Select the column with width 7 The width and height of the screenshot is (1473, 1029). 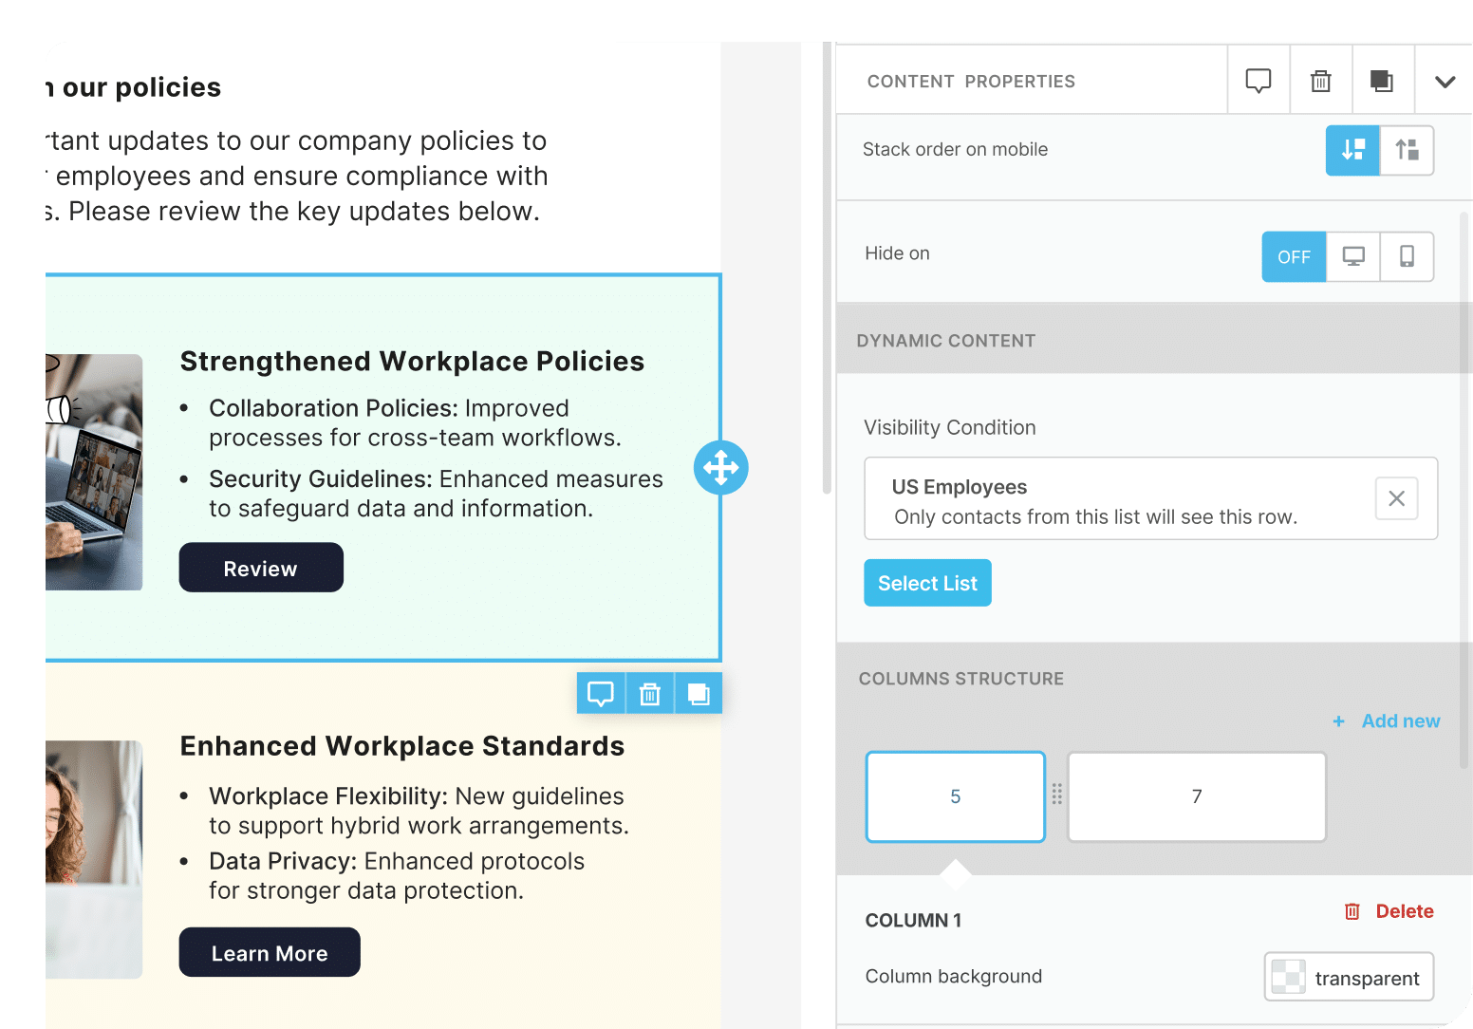point(1196,796)
